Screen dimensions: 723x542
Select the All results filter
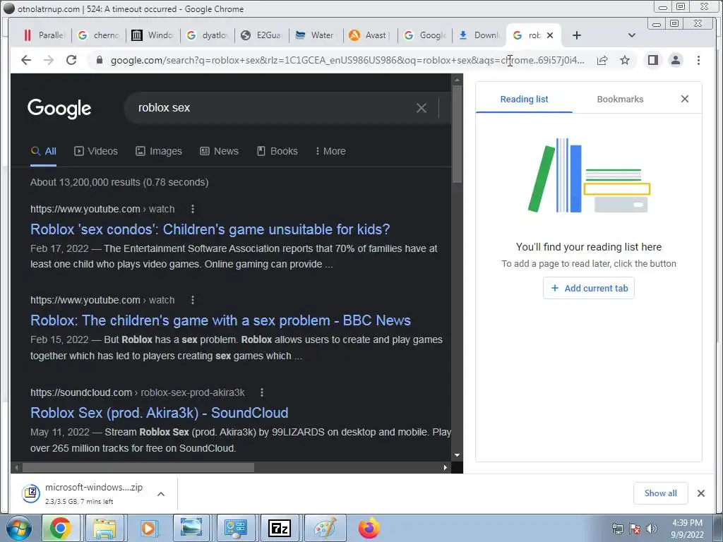pos(43,151)
